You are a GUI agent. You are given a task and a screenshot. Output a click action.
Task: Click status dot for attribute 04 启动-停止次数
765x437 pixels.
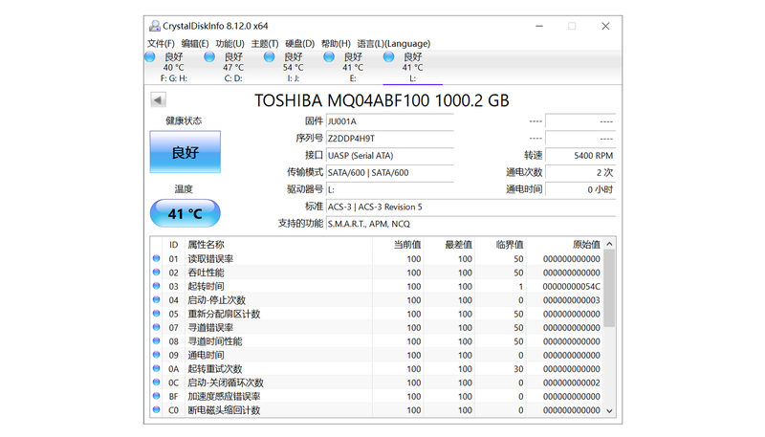click(156, 299)
